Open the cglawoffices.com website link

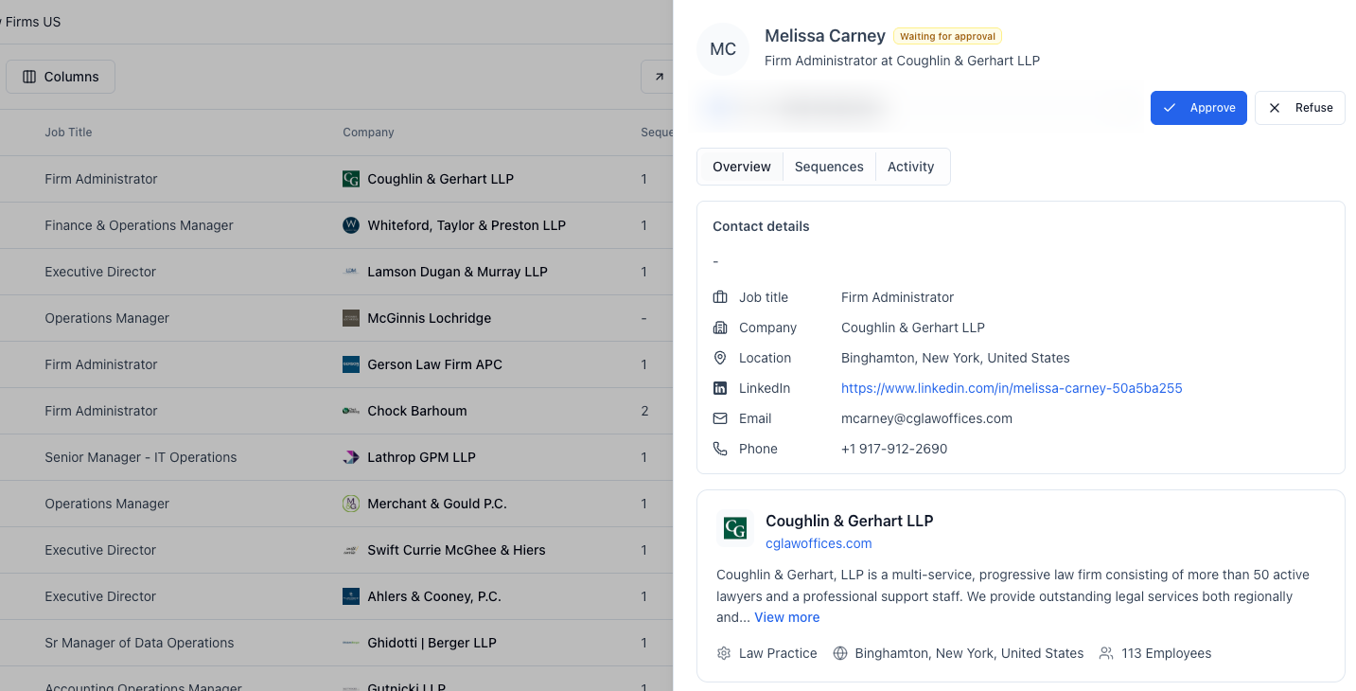point(819,543)
